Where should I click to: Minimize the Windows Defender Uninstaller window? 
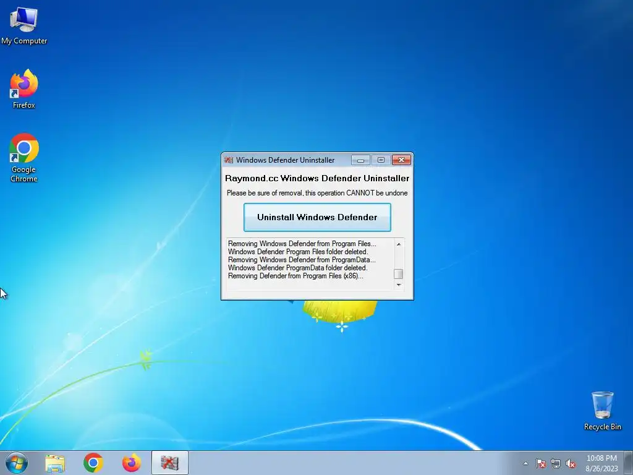[x=360, y=160]
